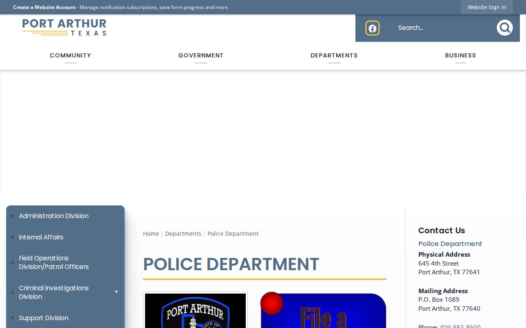This screenshot has height=328, width=526.
Task: Click the 645 4th Street address text
Action: coord(438,264)
